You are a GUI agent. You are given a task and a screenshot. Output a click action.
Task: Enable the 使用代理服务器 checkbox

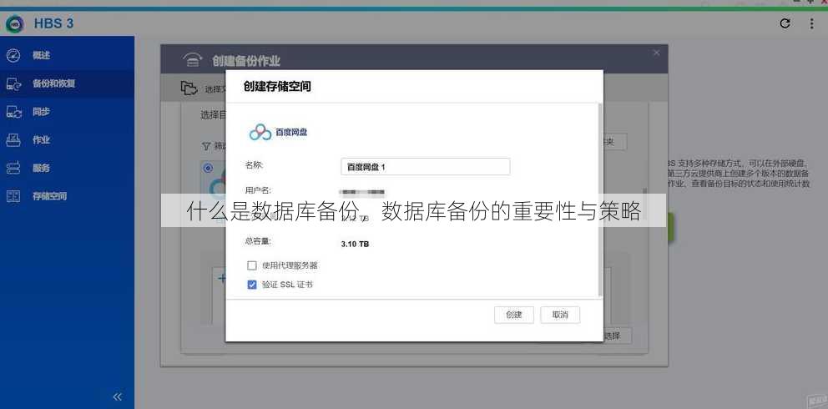252,265
